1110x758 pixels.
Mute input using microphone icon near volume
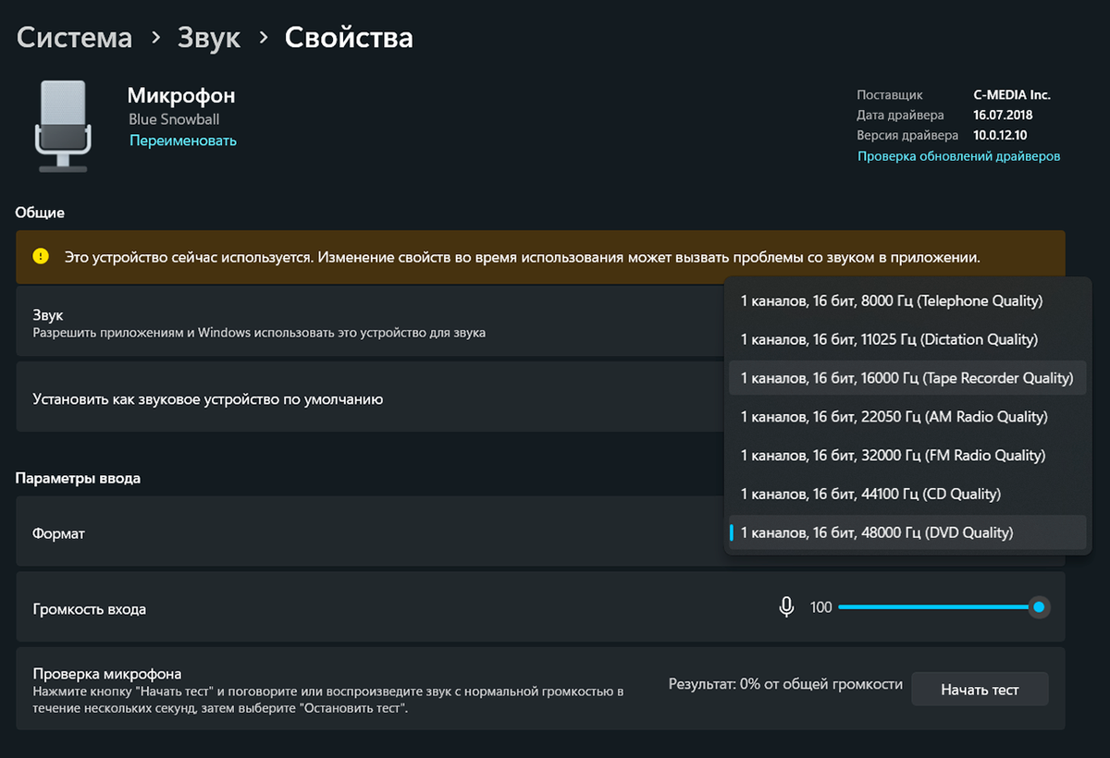[x=786, y=607]
